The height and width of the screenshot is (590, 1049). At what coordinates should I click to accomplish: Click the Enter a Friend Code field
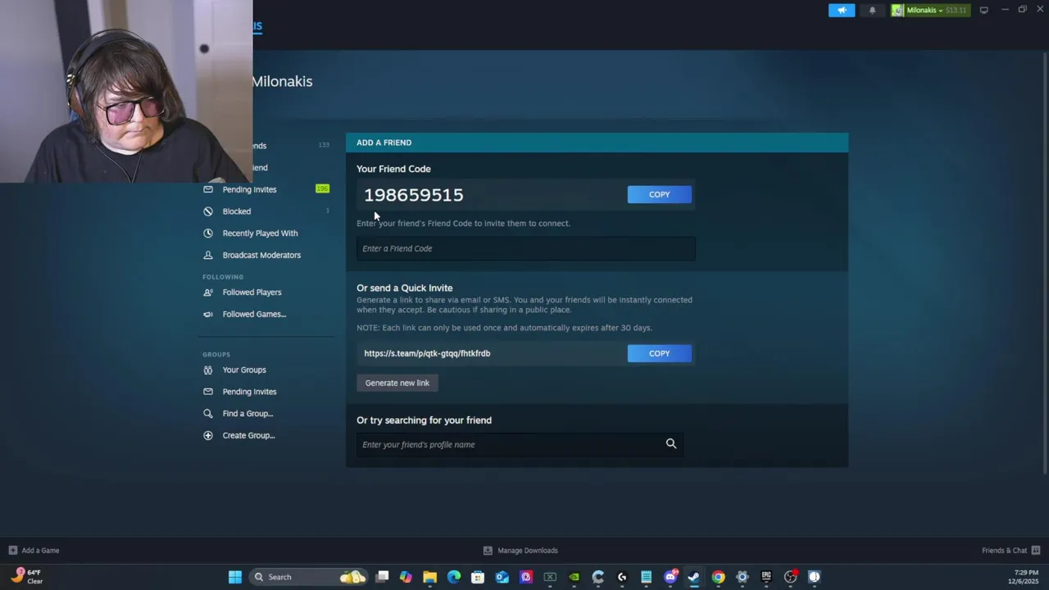pos(525,248)
